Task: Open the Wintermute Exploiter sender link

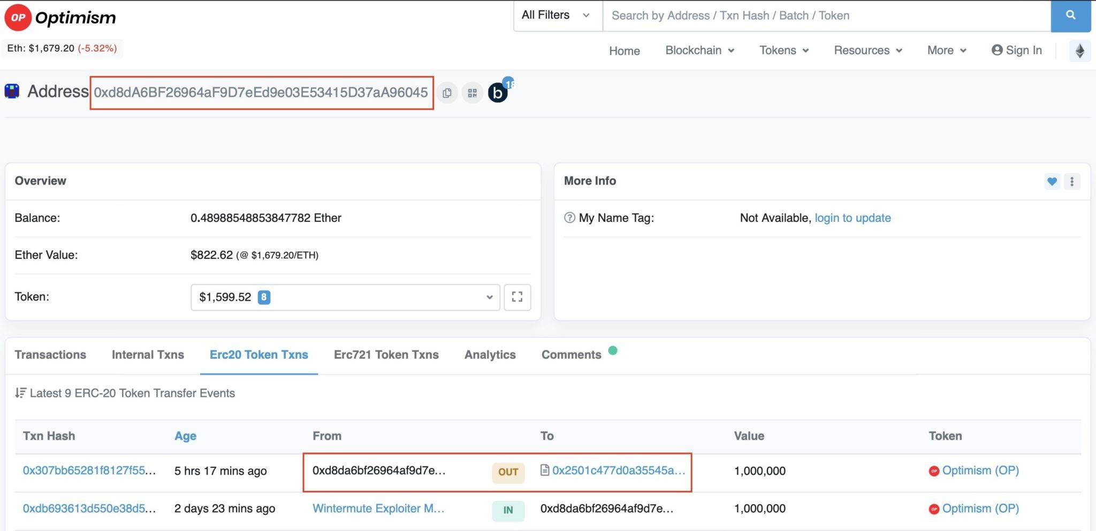Action: 378,509
